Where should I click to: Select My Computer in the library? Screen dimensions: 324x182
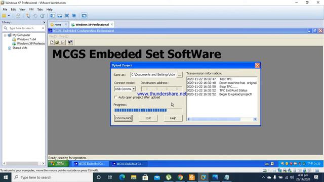click(x=21, y=35)
